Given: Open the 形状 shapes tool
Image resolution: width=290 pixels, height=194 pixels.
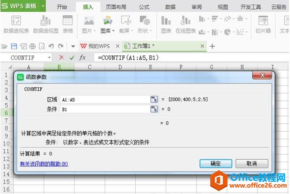Looking at the screenshot, I should coord(145,25).
